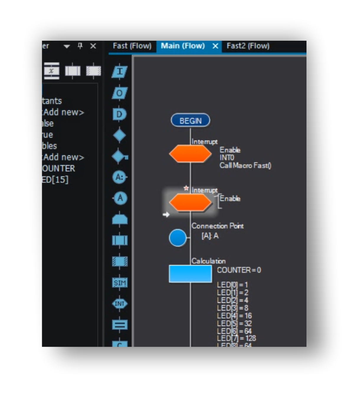Click the 'Call Macro Fast()' text
Screen dimensions: 364x395
[245, 165]
